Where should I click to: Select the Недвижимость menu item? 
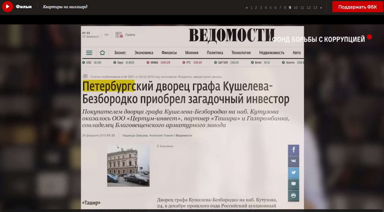point(272,53)
